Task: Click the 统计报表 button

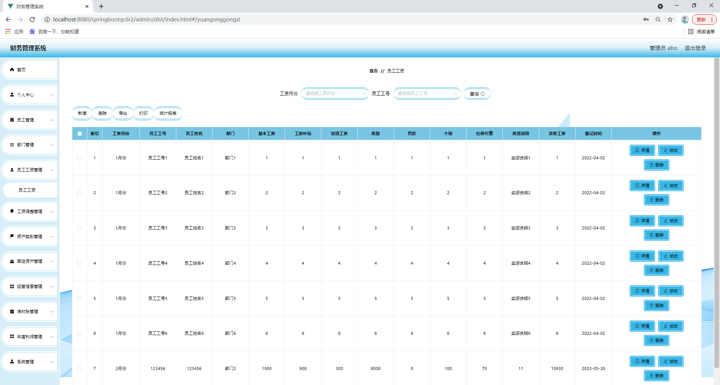Action: coord(168,113)
